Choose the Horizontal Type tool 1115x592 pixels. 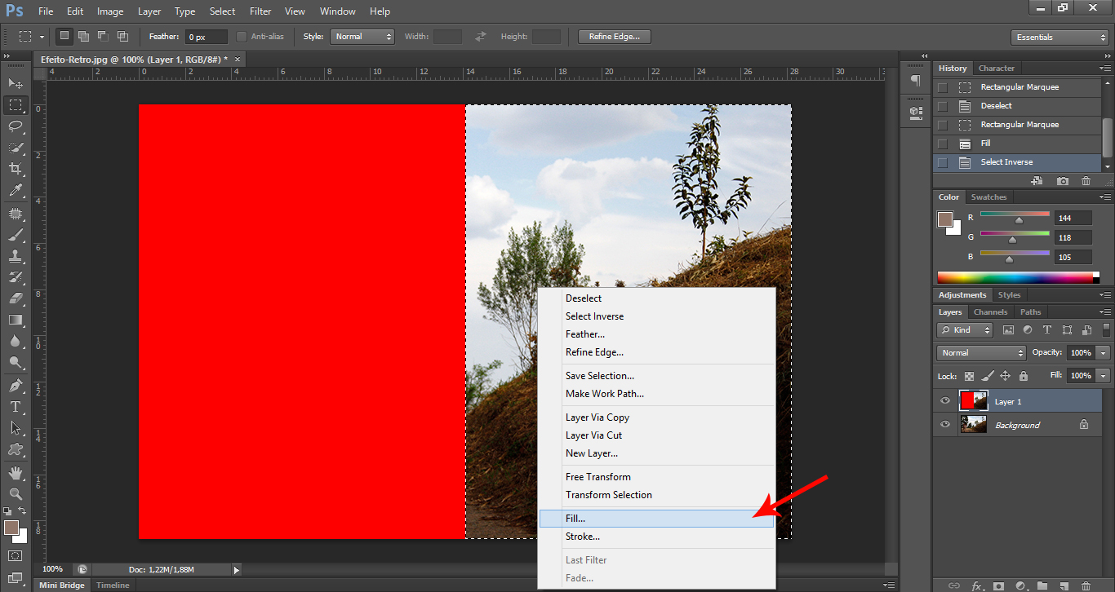(x=16, y=407)
